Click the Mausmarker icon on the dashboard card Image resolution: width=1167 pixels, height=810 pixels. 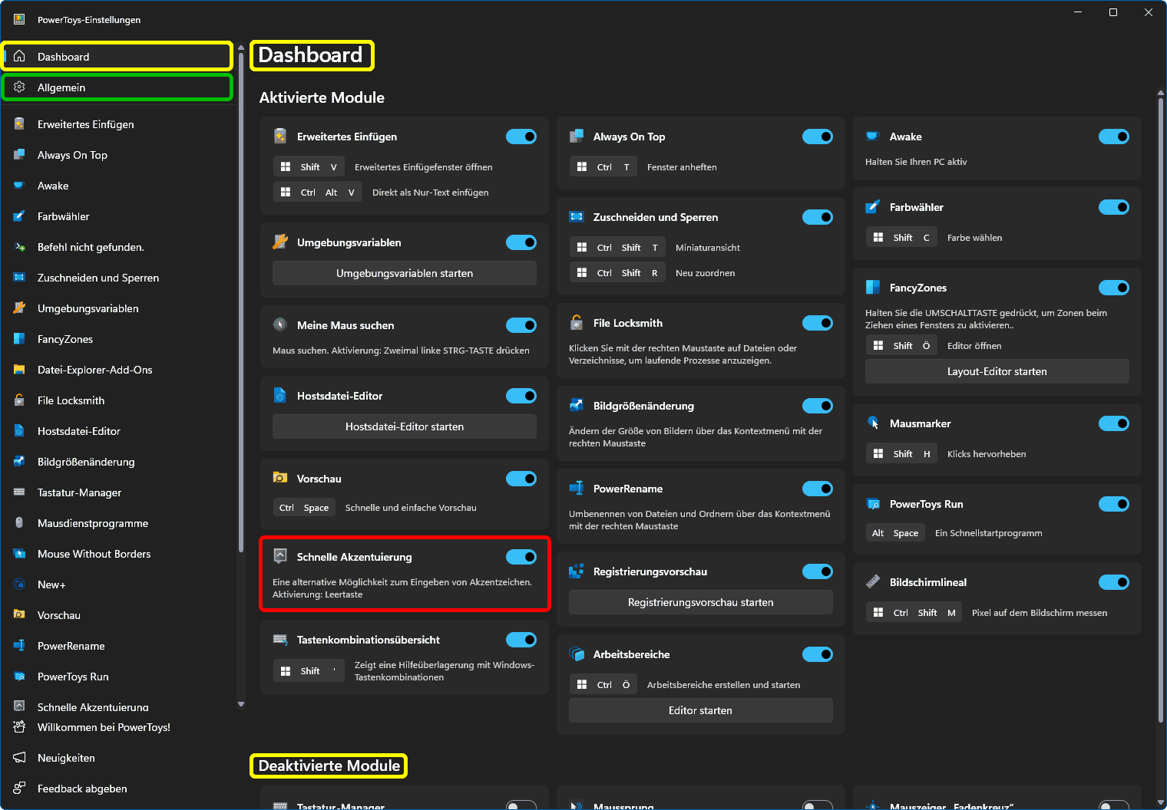[x=873, y=423]
